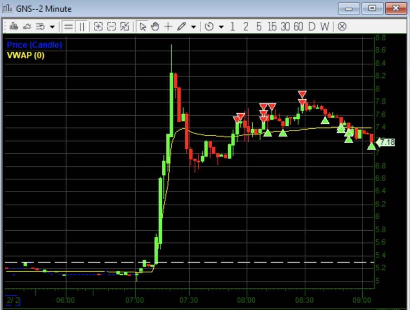
Task: Click the 2/2 date label on time axis
Action: click(x=12, y=300)
